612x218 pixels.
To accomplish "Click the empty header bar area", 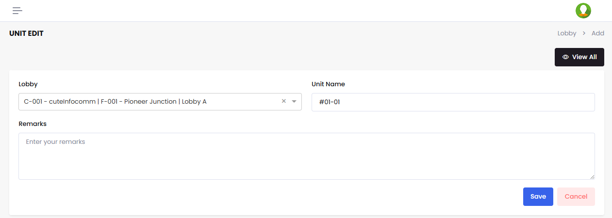I will [x=291, y=11].
